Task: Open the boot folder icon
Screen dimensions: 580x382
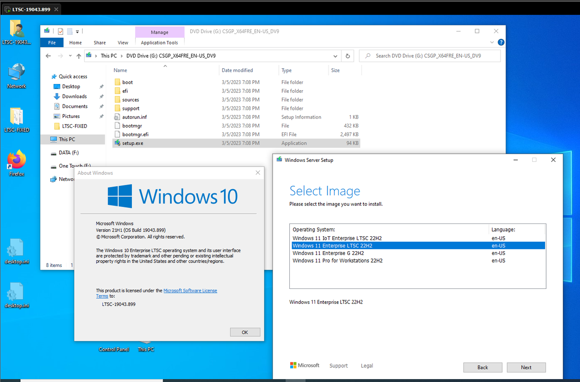Action: coord(118,82)
